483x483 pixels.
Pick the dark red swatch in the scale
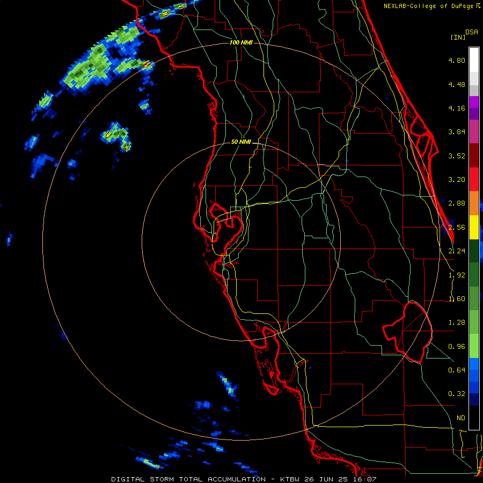tap(474, 156)
